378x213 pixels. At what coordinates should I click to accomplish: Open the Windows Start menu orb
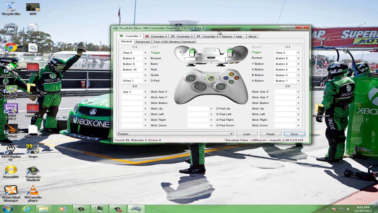pyautogui.click(x=8, y=209)
